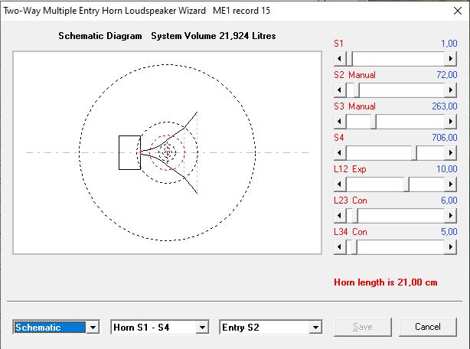This screenshot has width=470, height=349.
Task: Click the S2 value 72,00
Action: tap(447, 75)
